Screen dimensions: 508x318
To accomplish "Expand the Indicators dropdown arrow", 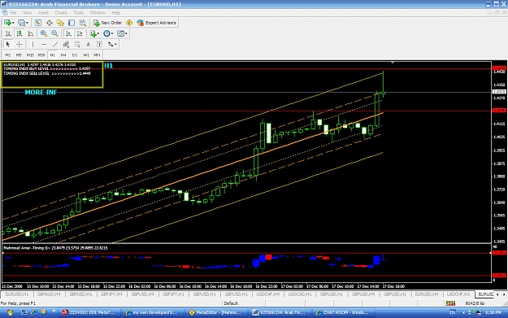I will [x=98, y=33].
